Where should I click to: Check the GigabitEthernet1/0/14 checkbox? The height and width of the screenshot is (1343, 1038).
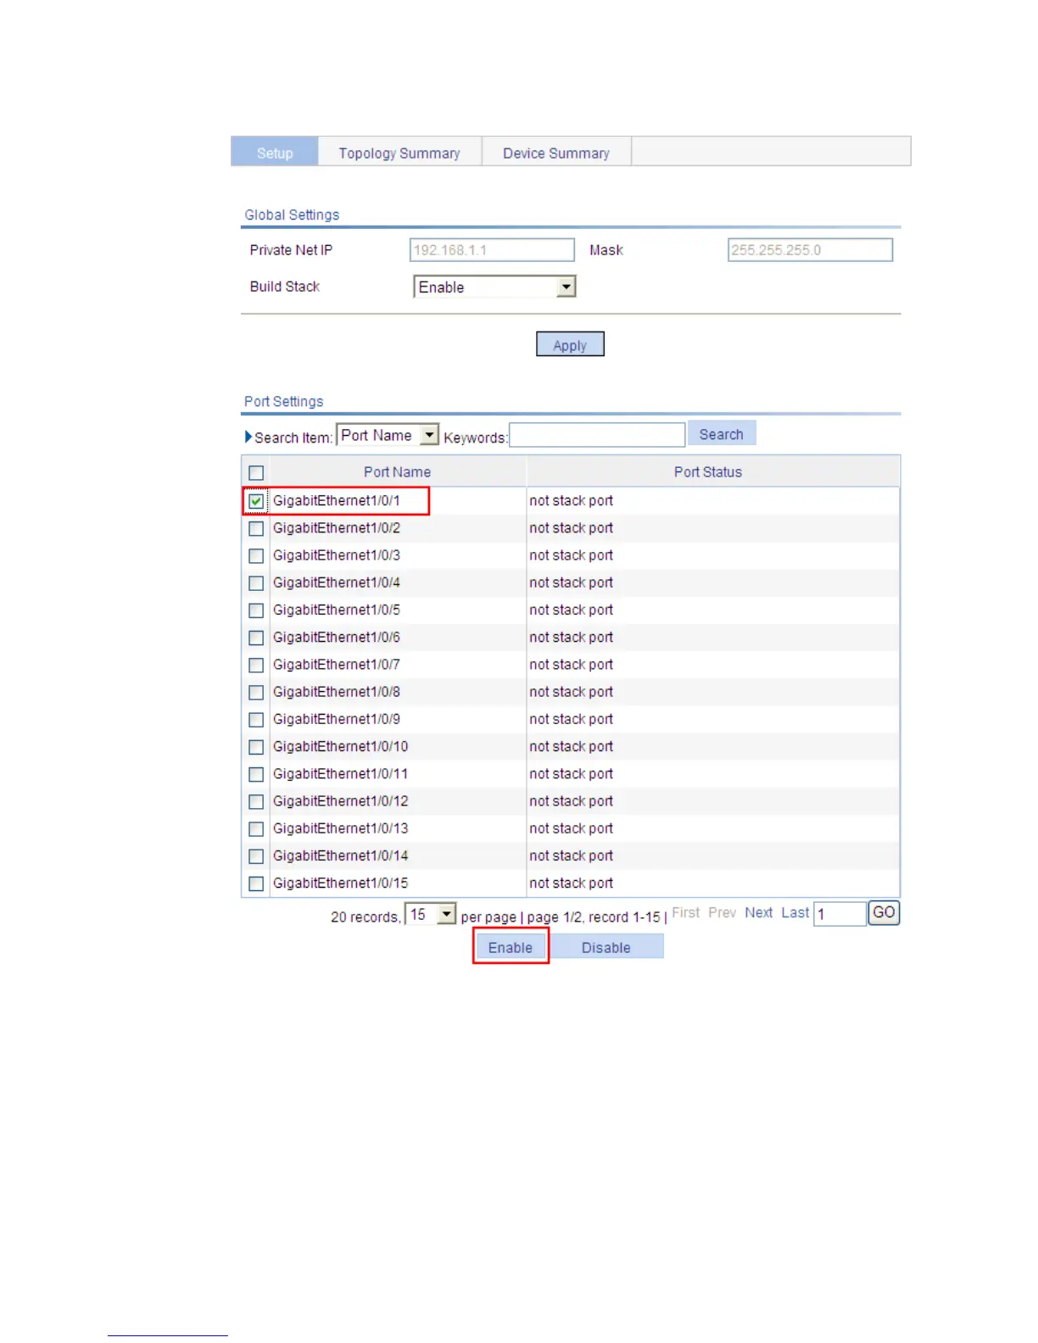point(256,856)
